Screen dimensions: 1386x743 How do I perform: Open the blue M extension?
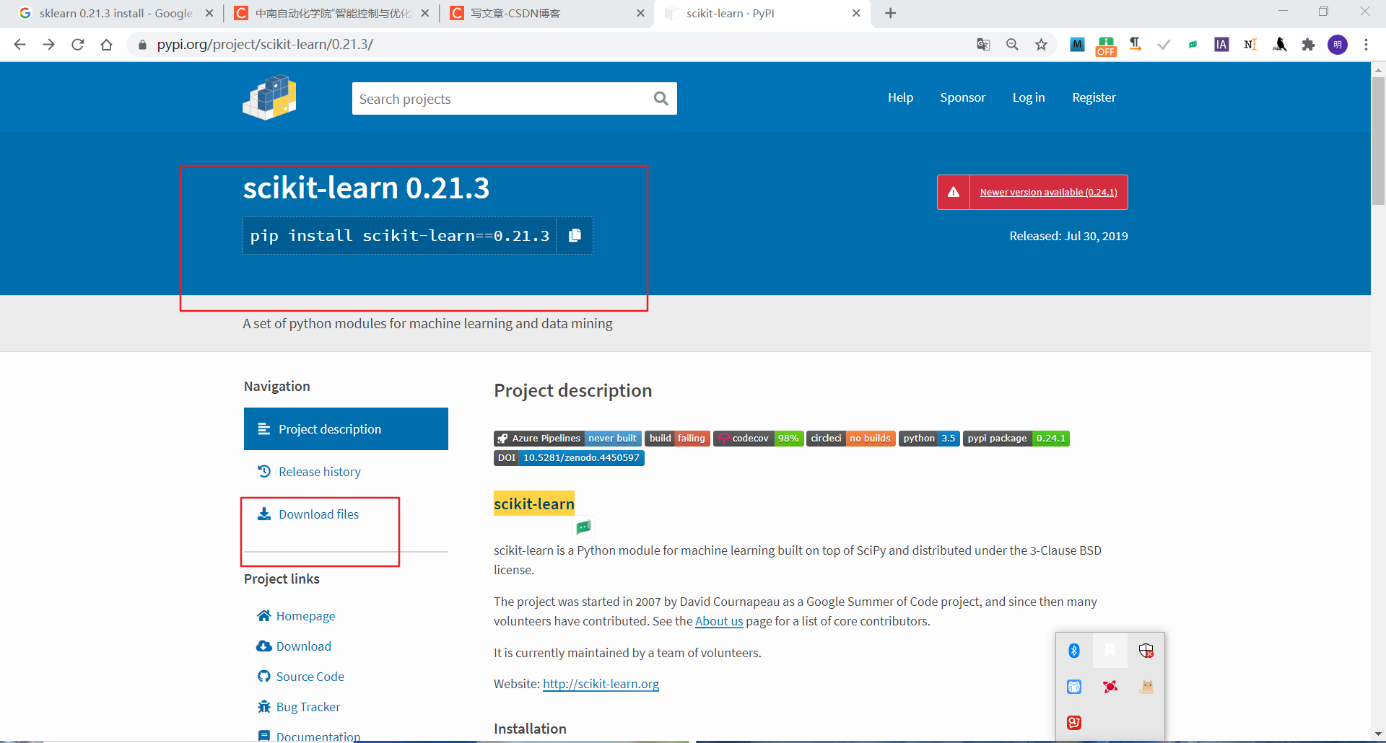click(1077, 45)
